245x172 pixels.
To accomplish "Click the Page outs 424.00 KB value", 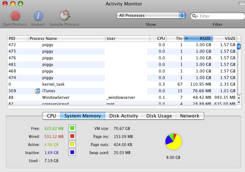I will click(x=123, y=145).
